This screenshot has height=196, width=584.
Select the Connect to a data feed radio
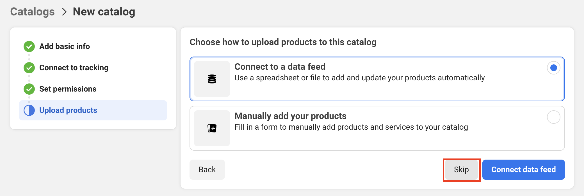[x=553, y=68]
